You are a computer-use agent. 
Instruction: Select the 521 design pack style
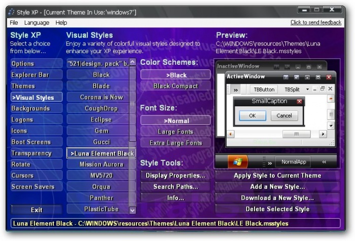coord(98,63)
